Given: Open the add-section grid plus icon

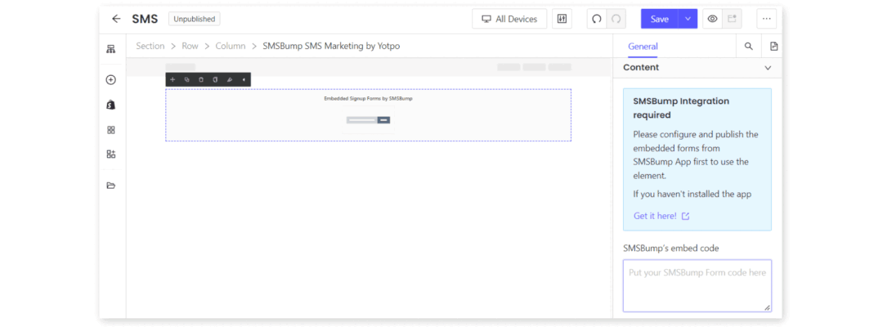Looking at the screenshot, I should pyautogui.click(x=111, y=155).
